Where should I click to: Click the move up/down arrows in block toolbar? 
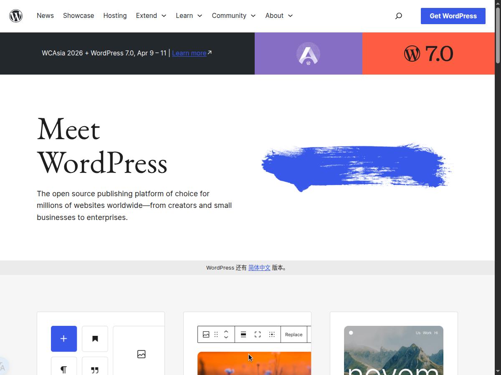(x=226, y=334)
